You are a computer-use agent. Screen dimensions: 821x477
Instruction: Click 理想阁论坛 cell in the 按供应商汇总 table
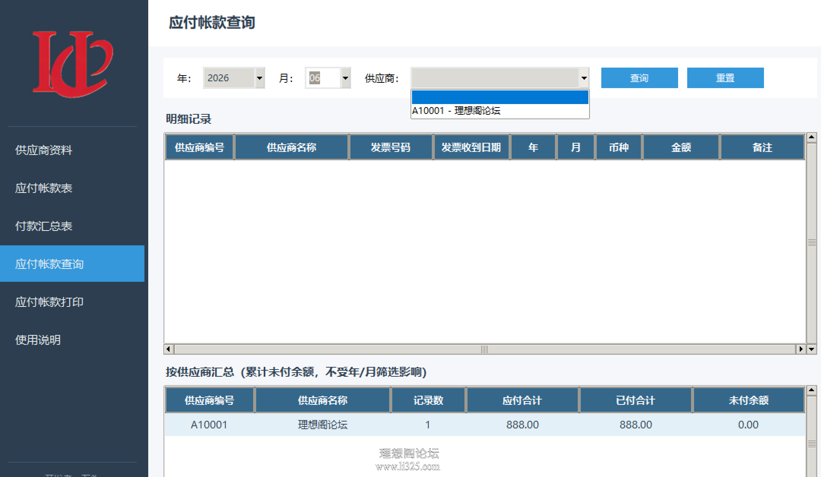(323, 425)
